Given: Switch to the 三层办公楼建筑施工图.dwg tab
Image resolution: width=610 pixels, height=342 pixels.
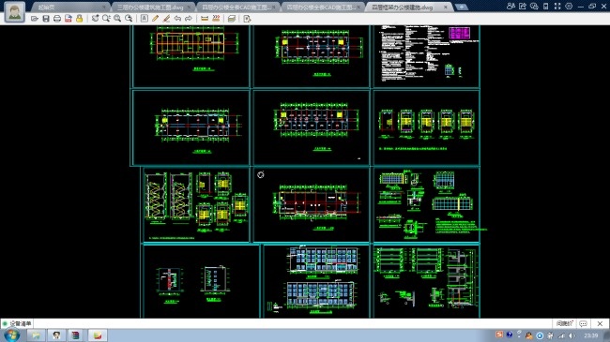Looking at the screenshot, I should pos(150,7).
